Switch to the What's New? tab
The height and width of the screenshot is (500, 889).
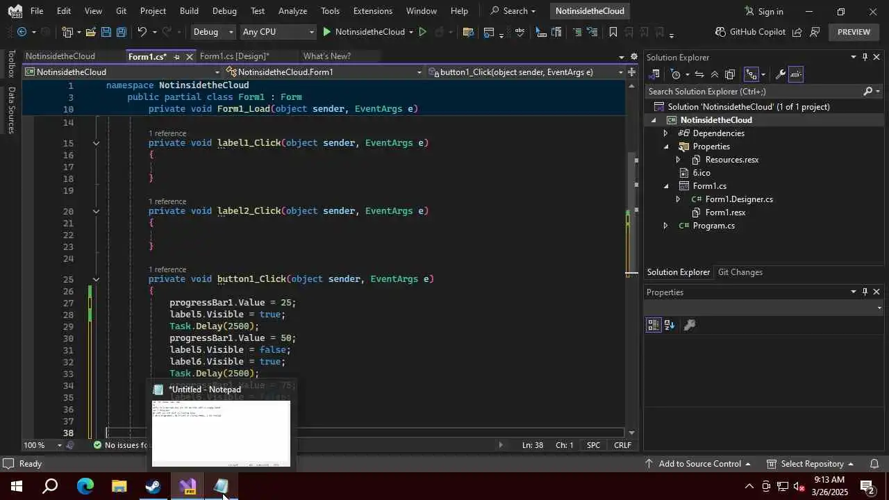click(327, 56)
